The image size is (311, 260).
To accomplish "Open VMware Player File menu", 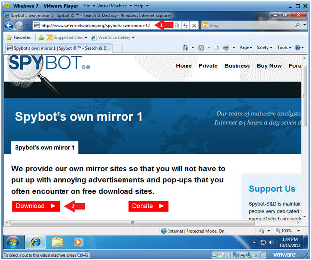I will click(88, 6).
